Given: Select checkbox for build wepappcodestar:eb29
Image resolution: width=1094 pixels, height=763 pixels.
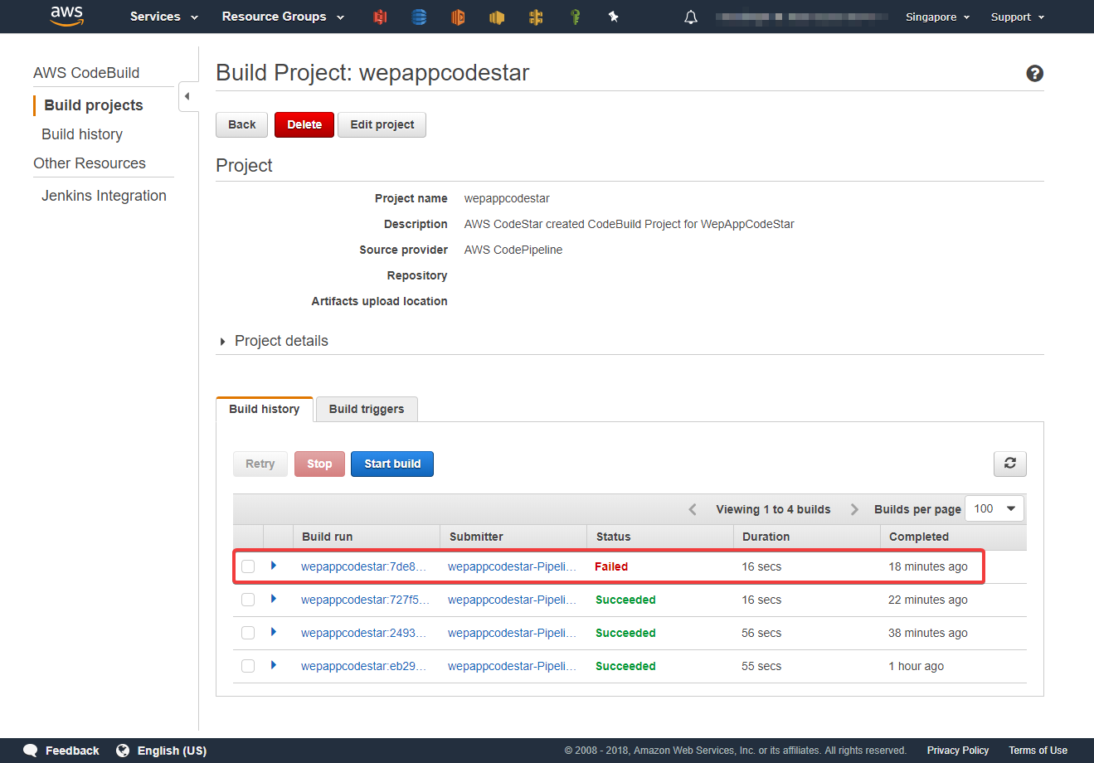Looking at the screenshot, I should pos(248,666).
